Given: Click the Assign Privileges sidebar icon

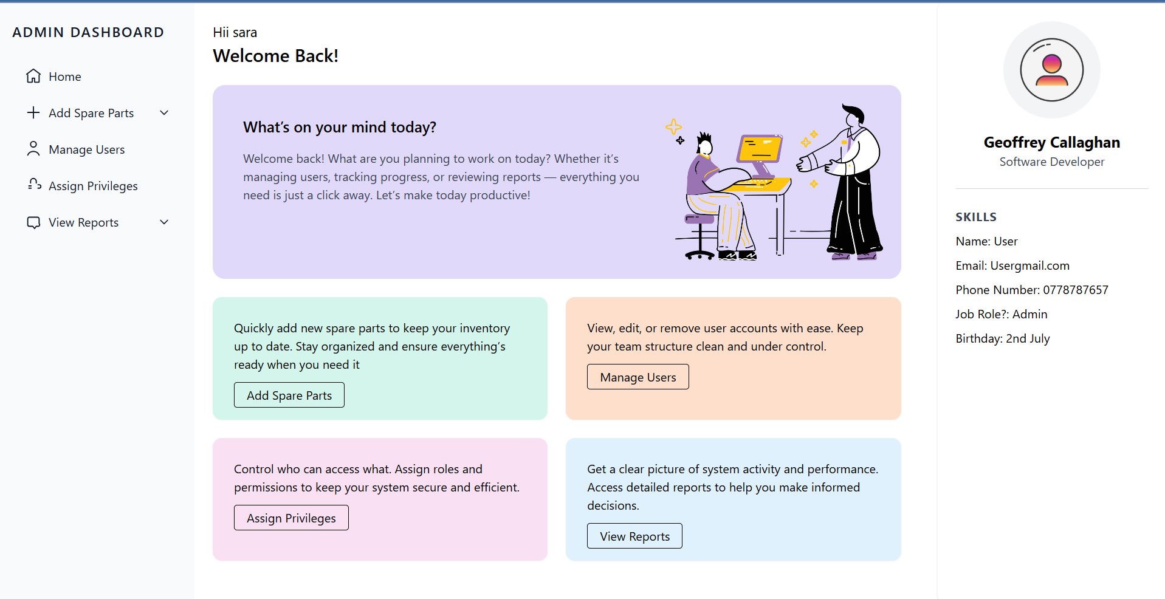Looking at the screenshot, I should 35,184.
